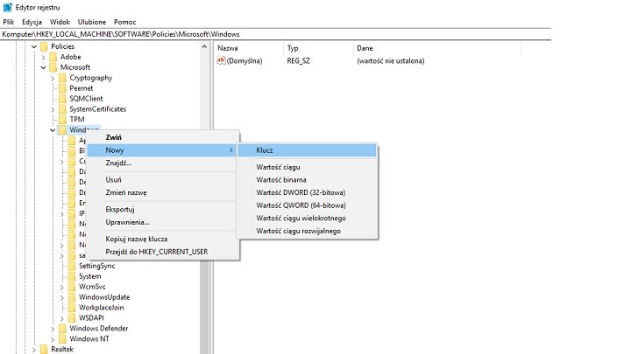Expand the WindowsUpdate key
This screenshot has width=631, height=354.
coord(62,297)
